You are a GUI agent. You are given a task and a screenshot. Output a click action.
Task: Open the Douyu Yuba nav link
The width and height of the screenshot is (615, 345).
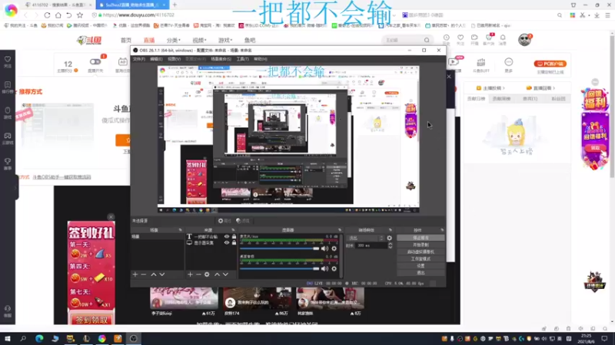[x=250, y=41]
